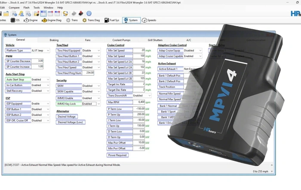Image resolution: width=301 pixels, height=190 pixels.
Task: Click the Min Pwr Offset value field
Action: point(138,148)
